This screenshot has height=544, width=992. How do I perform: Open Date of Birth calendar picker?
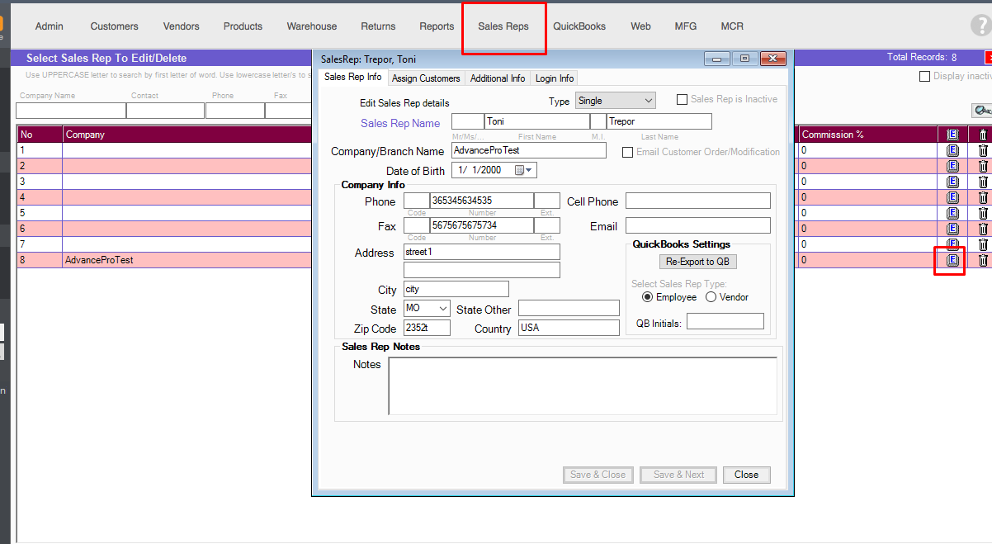(524, 171)
